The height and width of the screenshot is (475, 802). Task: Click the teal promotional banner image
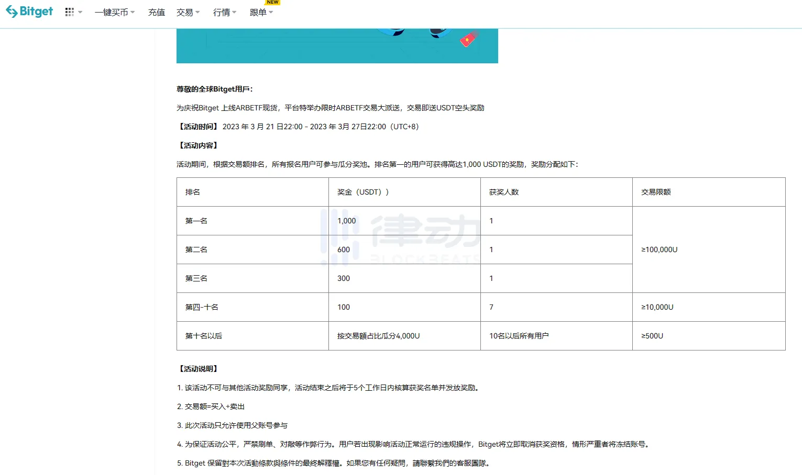tap(337, 46)
